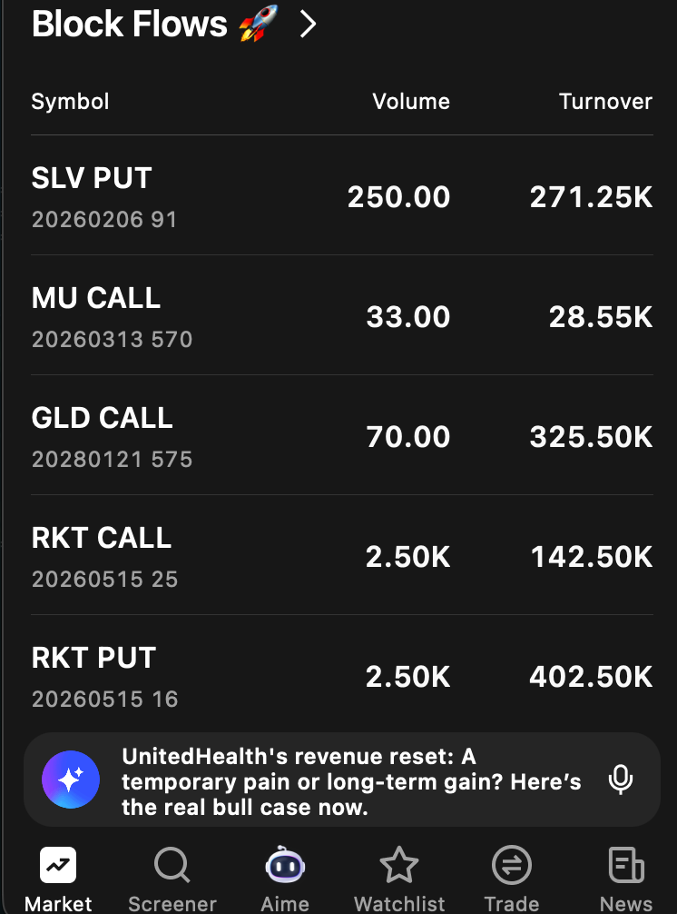Tap the microphone voice input icon
This screenshot has height=914, width=677.
(621, 780)
